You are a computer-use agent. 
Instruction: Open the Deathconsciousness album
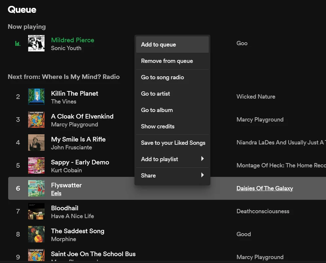(263, 211)
